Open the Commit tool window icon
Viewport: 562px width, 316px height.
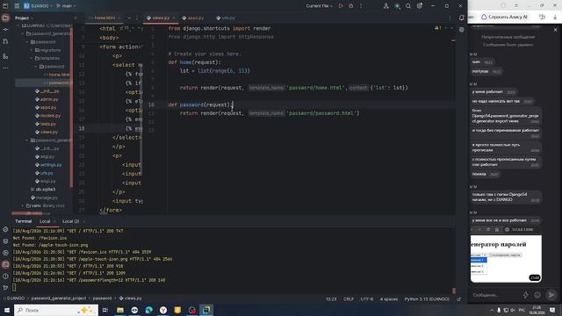coord(5,30)
